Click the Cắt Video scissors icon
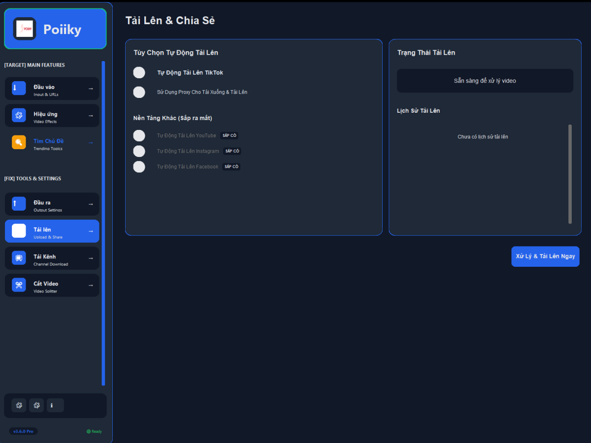Viewport: 591px width, 443px height. [x=19, y=285]
